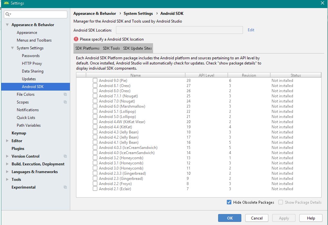Screen dimensions: 328x225
Task: Click the System Settings breadcrumb
Action: [x=138, y=14]
